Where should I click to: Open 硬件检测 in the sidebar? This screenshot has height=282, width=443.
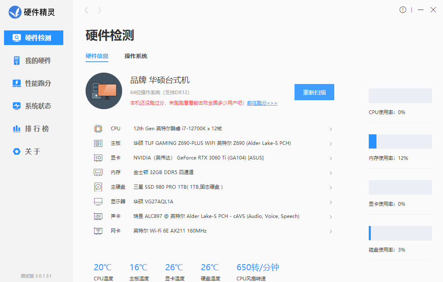click(34, 38)
